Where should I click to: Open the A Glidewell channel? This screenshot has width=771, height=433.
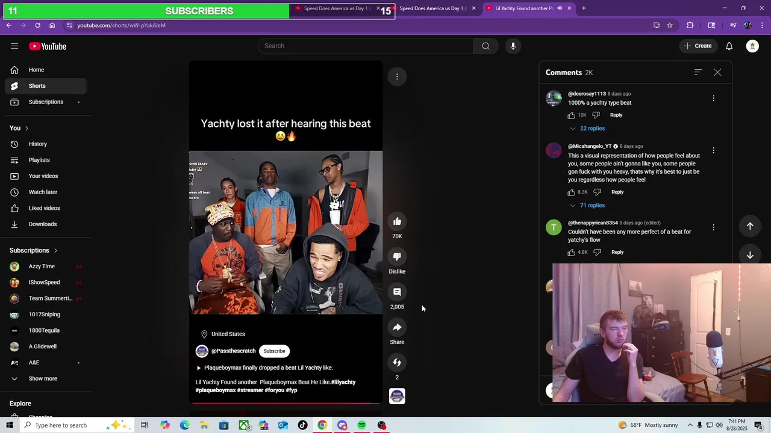coord(46,346)
